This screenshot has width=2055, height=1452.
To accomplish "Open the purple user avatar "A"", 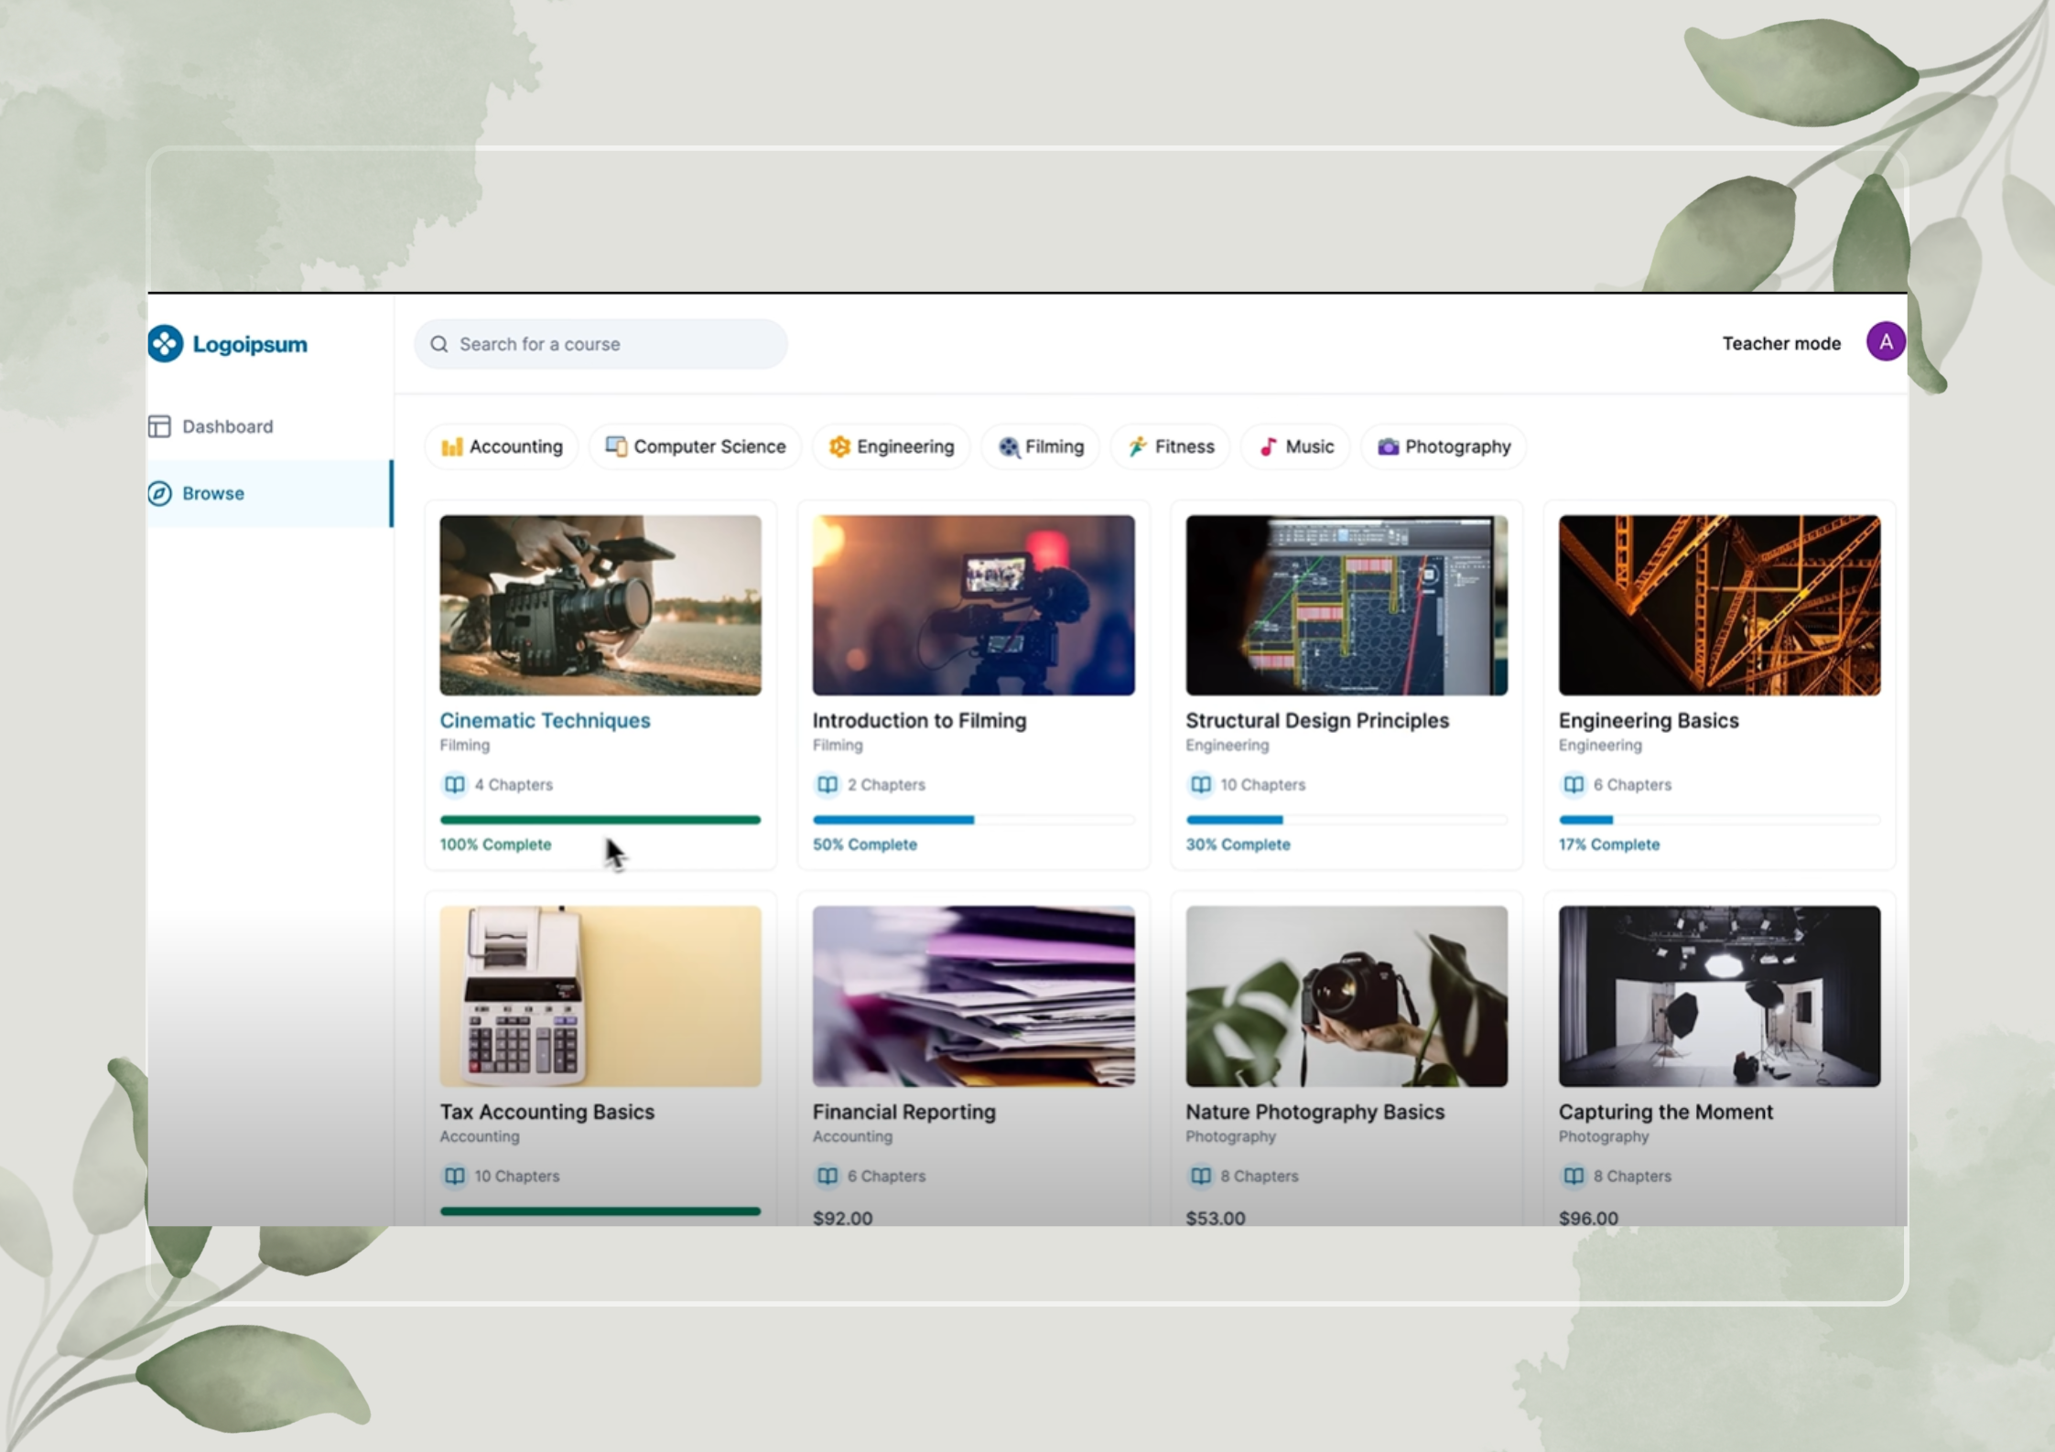I will click(1885, 342).
